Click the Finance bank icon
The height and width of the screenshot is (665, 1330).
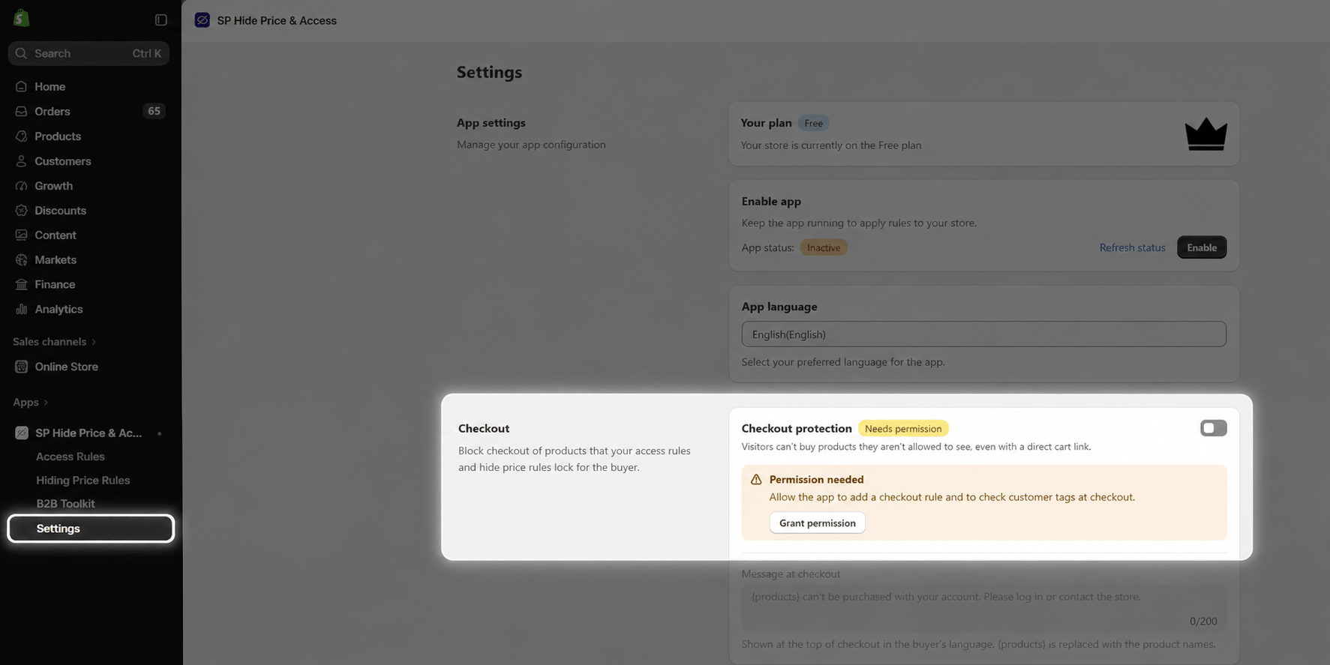21,284
